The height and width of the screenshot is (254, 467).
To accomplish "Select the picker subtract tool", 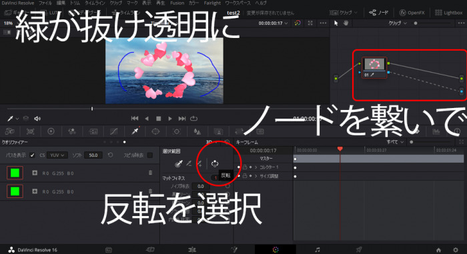I will tap(189, 163).
